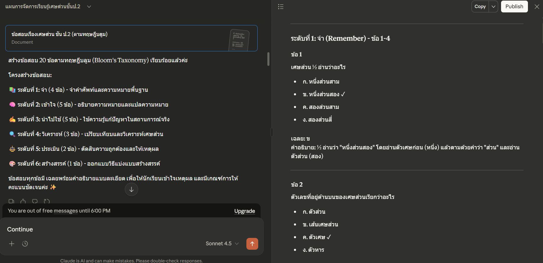Click the clock icon in the message box
Image resolution: width=543 pixels, height=263 pixels.
[25, 244]
